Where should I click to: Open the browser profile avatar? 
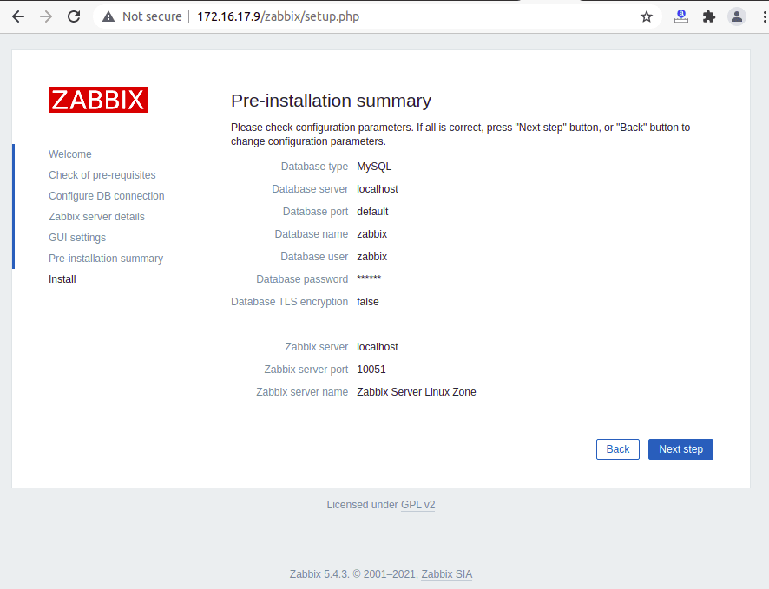pos(736,16)
